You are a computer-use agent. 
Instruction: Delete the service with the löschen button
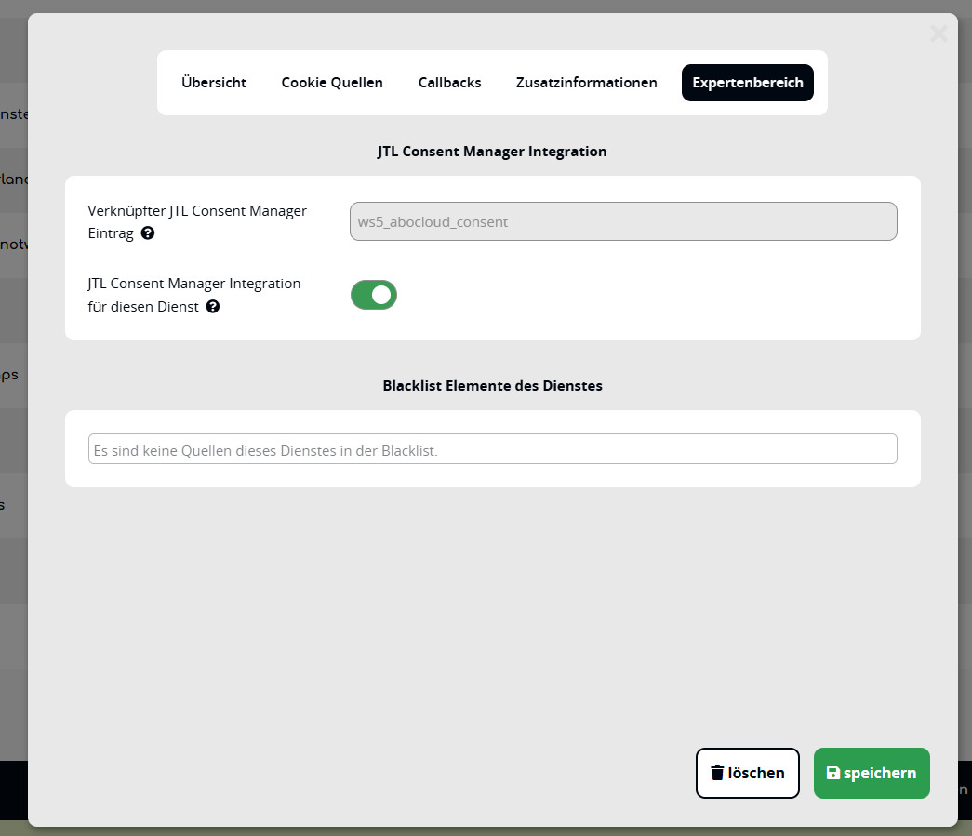click(x=748, y=773)
